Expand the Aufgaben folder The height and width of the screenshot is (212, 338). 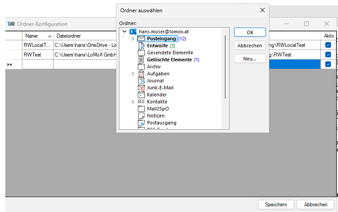[x=133, y=74]
